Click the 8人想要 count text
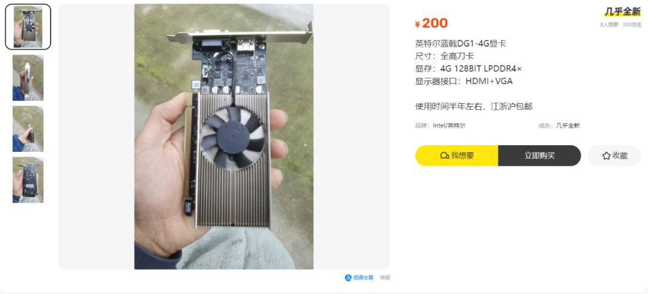648x294 pixels. click(609, 25)
